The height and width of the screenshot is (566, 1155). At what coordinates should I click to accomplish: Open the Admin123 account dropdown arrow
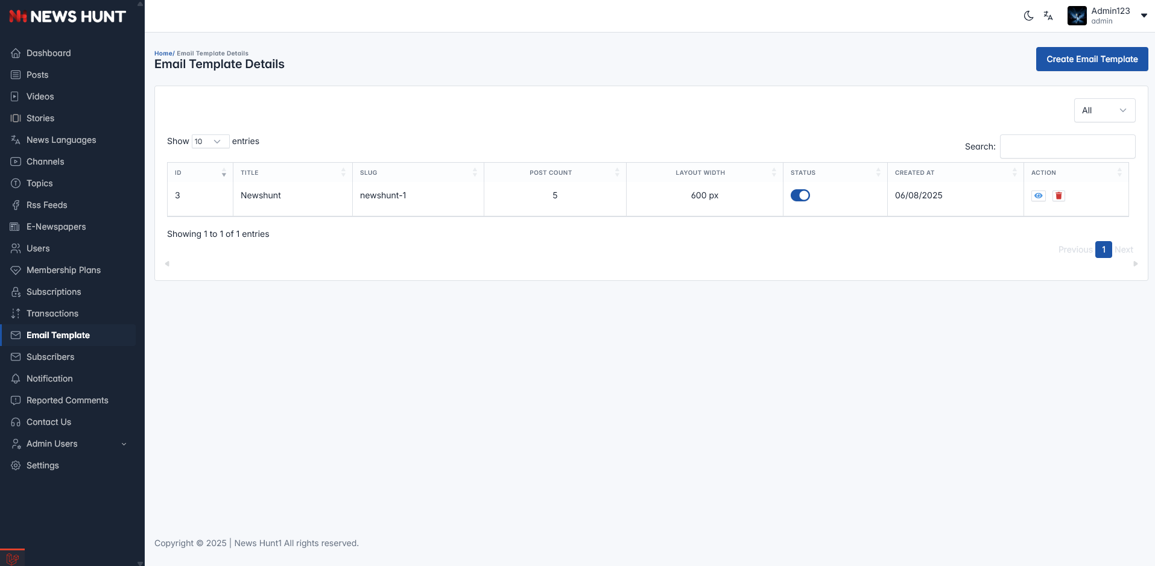[1144, 16]
